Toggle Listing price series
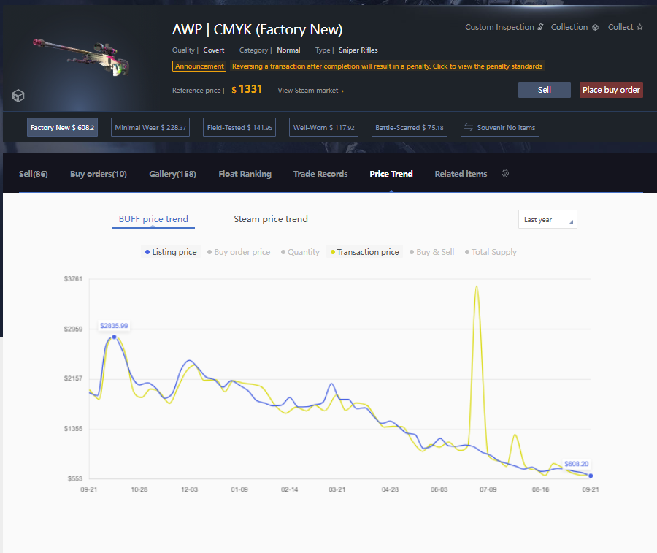 pos(171,252)
